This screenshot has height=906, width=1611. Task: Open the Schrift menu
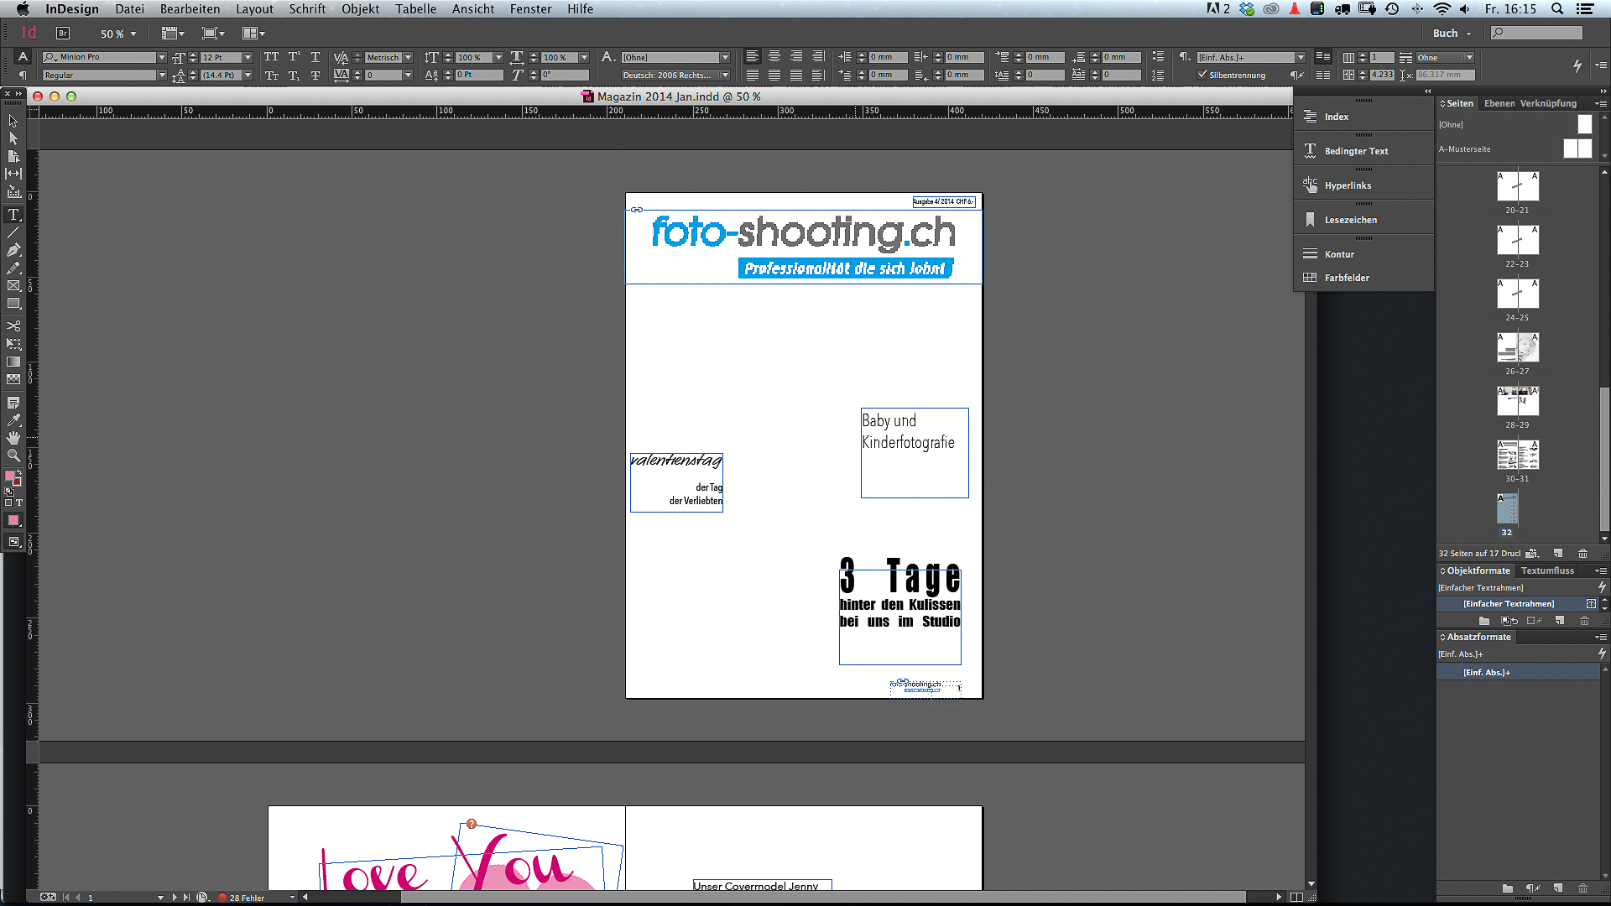[x=307, y=8]
